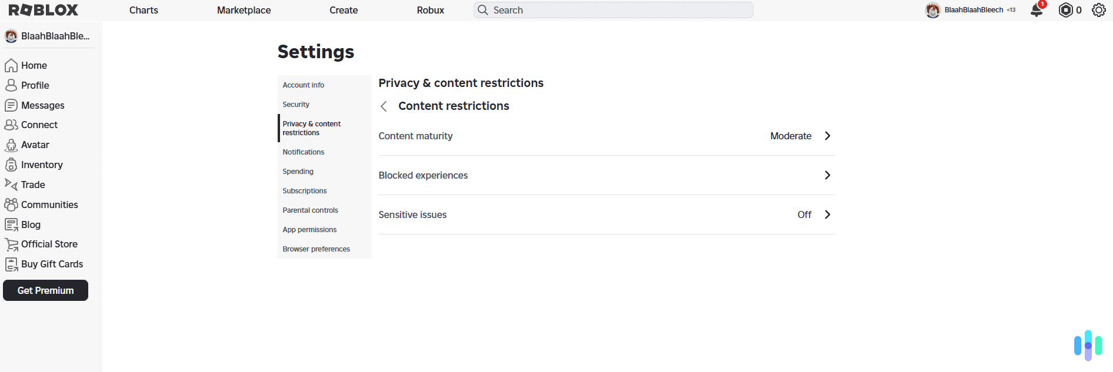Click the Robux balance icon showing 0
This screenshot has height=372, width=1113.
(x=1064, y=10)
